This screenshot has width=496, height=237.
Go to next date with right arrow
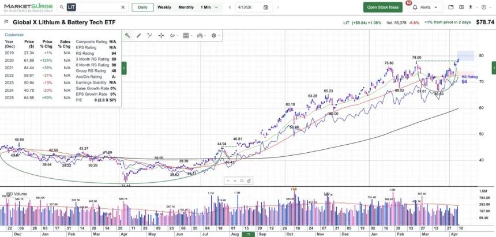(278, 7)
